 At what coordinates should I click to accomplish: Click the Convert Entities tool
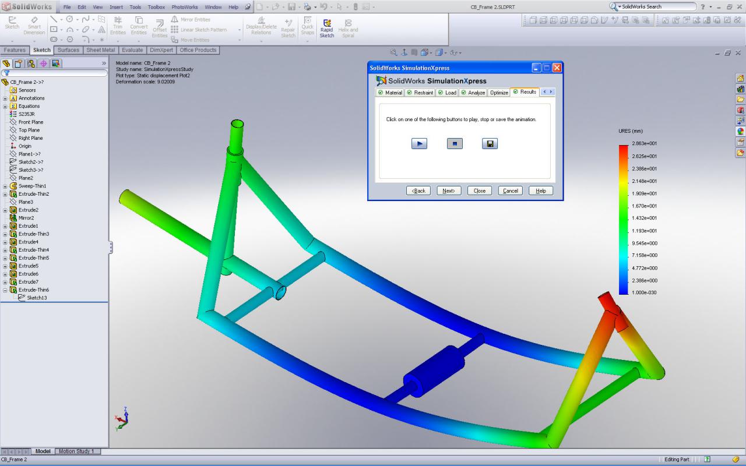click(x=139, y=27)
